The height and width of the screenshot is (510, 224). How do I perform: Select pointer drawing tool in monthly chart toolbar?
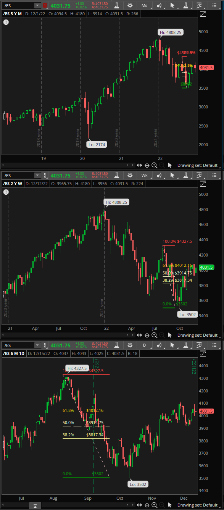[x=172, y=5]
